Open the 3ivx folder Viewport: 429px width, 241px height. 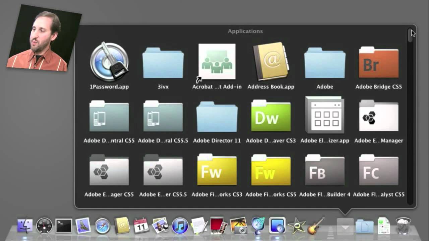pyautogui.click(x=163, y=63)
